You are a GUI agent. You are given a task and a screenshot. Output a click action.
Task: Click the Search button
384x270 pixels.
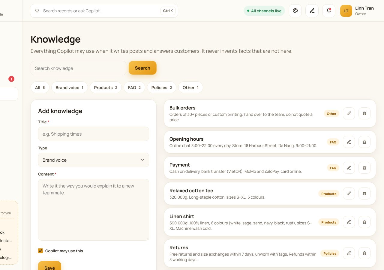tap(142, 68)
